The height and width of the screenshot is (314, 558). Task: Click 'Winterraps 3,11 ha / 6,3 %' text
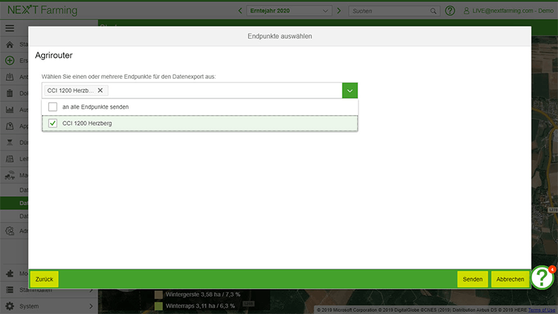pos(200,306)
